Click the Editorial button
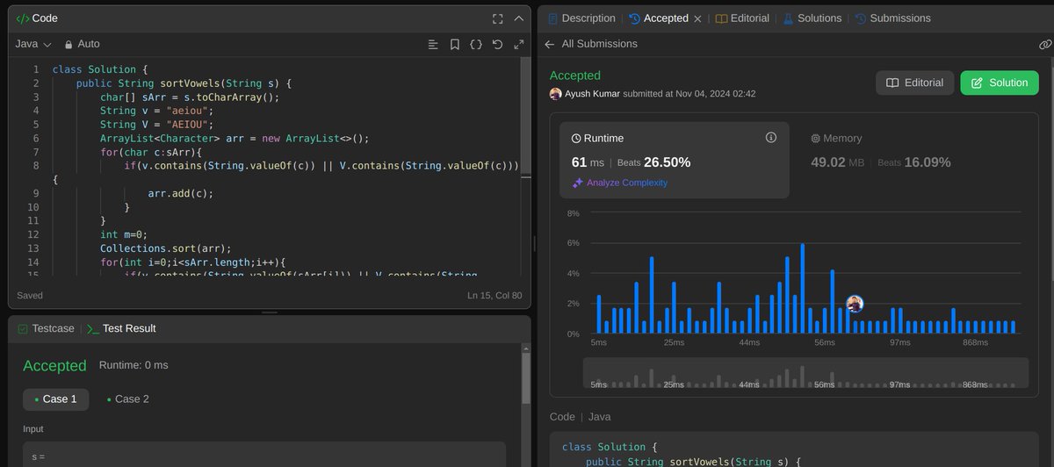1054x467 pixels. pos(914,83)
